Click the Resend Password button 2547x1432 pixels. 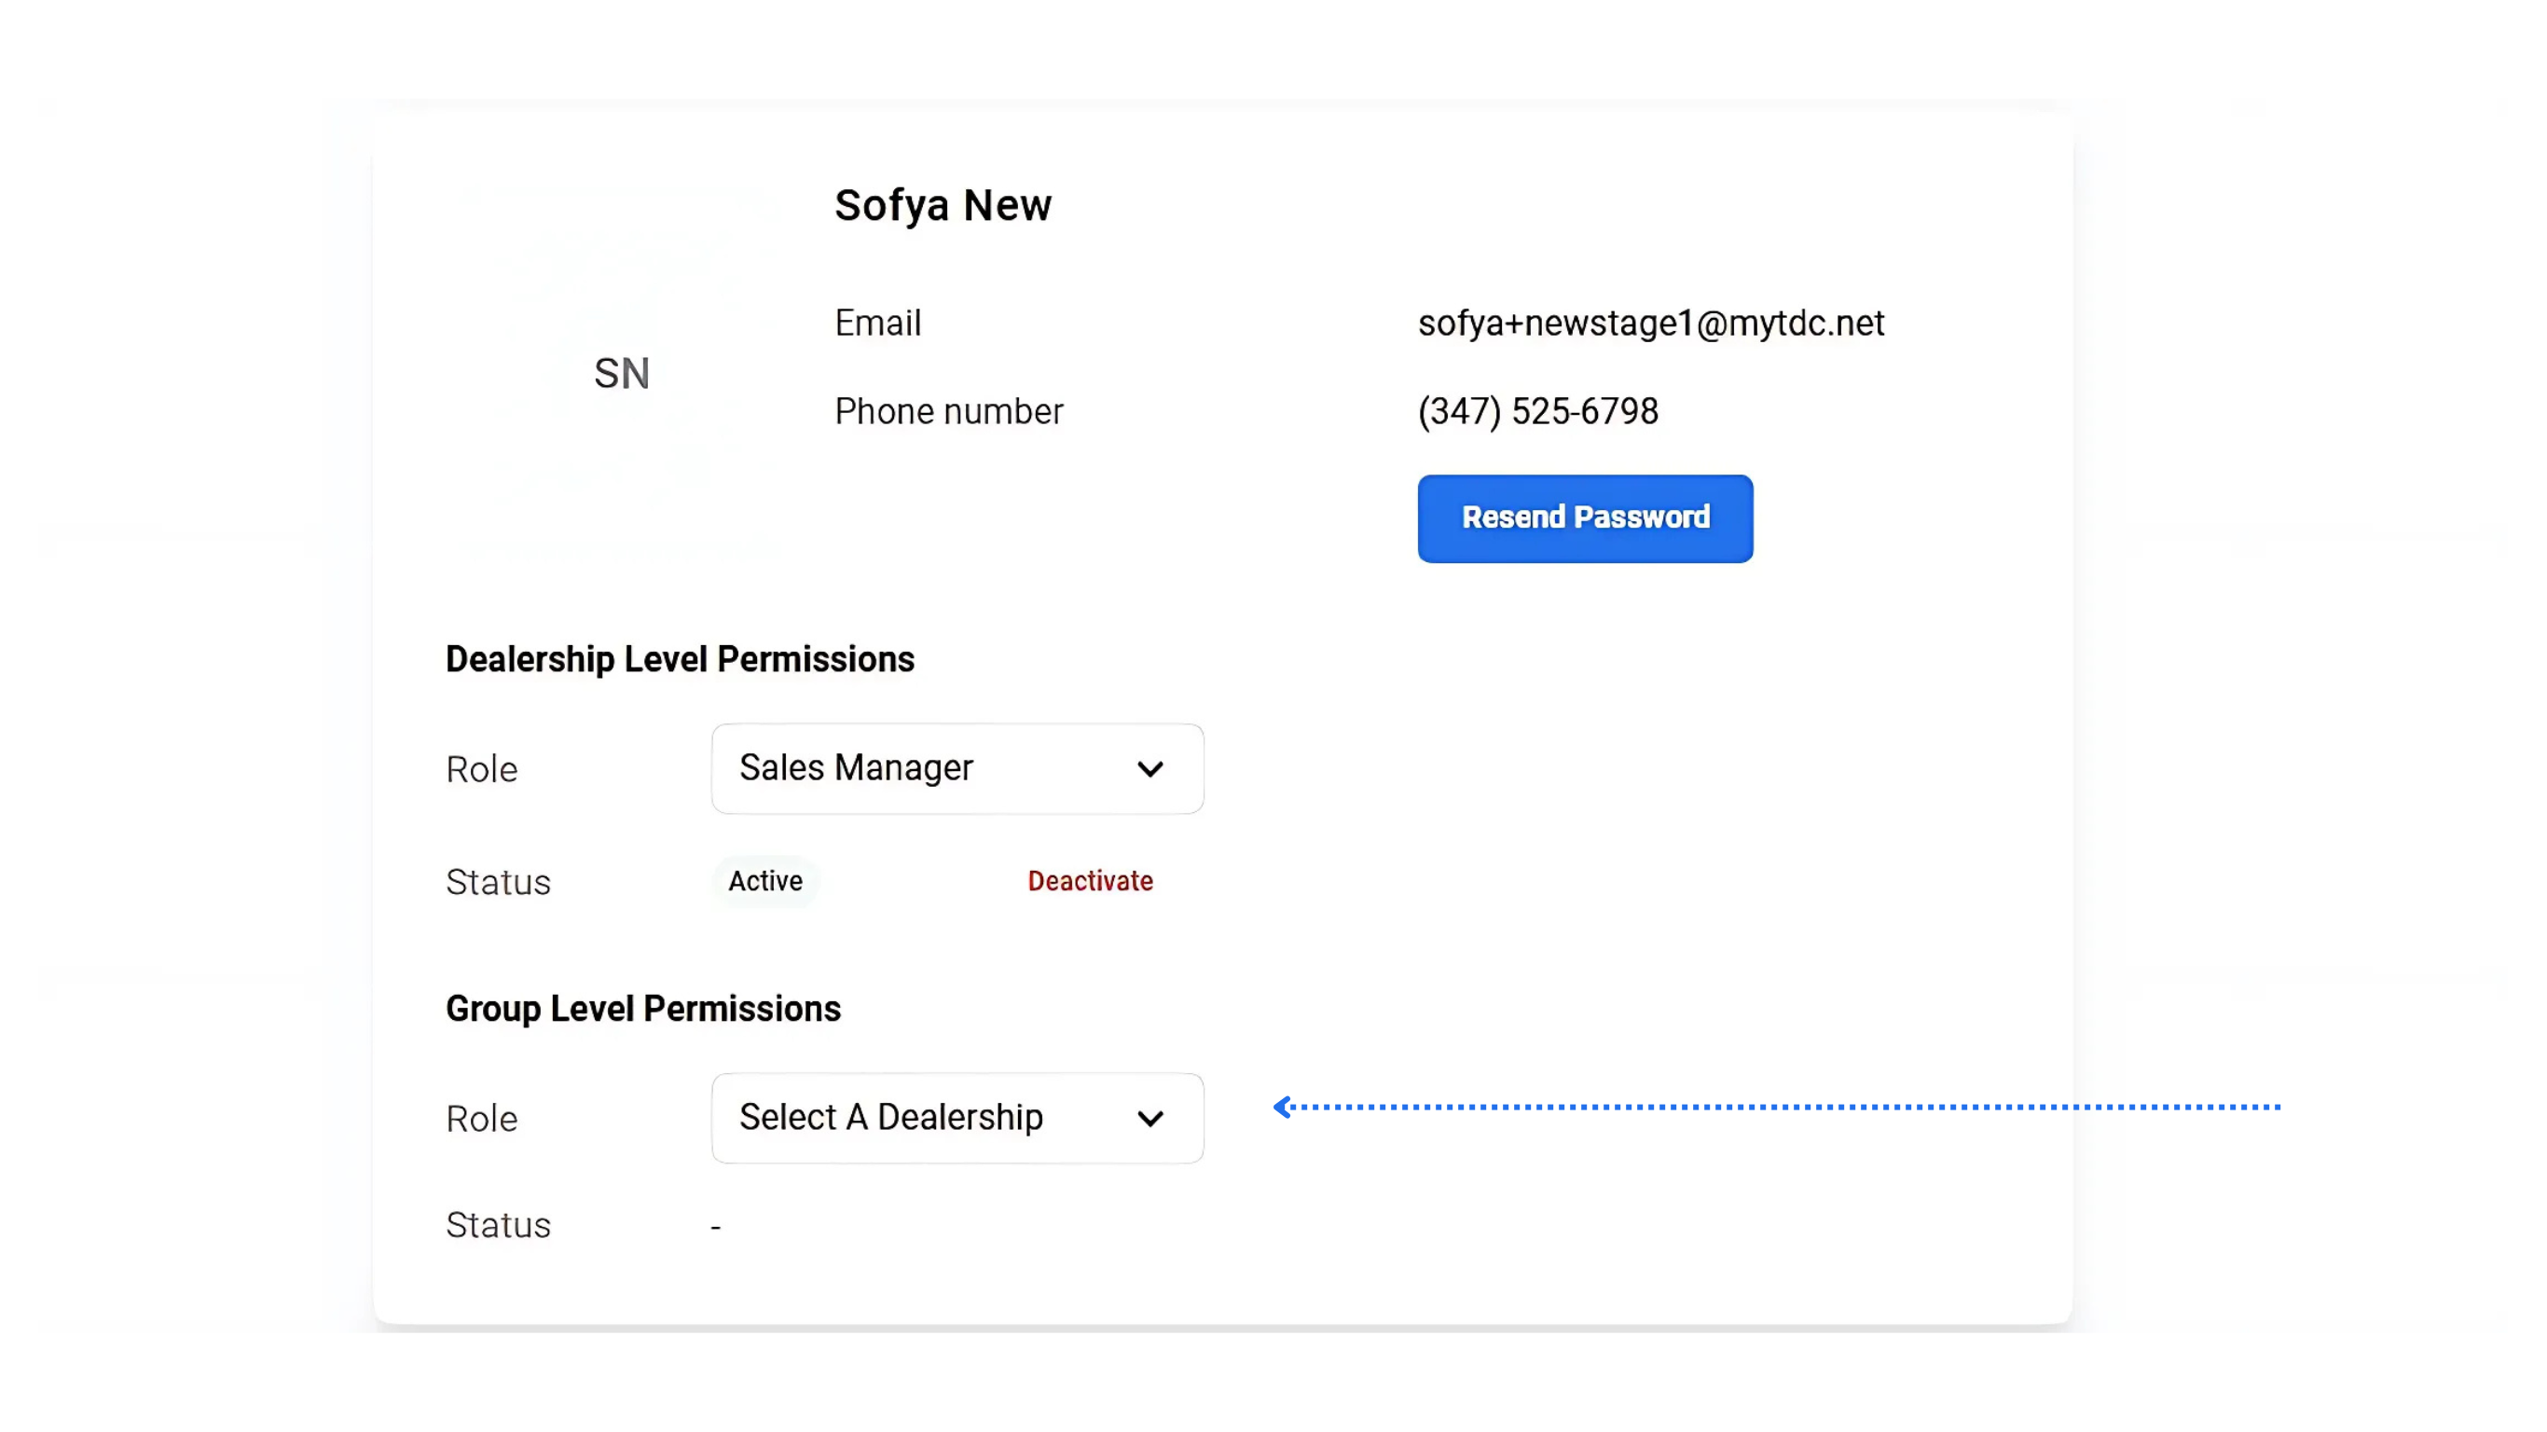(1585, 518)
